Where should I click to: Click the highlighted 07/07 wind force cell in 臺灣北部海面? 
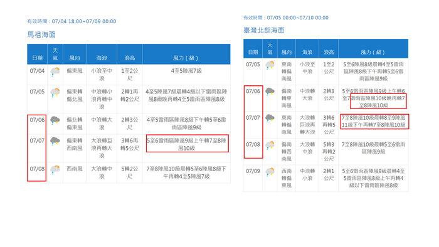coord(374,122)
